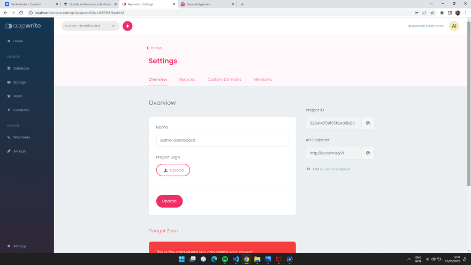Reload the page

point(21,13)
